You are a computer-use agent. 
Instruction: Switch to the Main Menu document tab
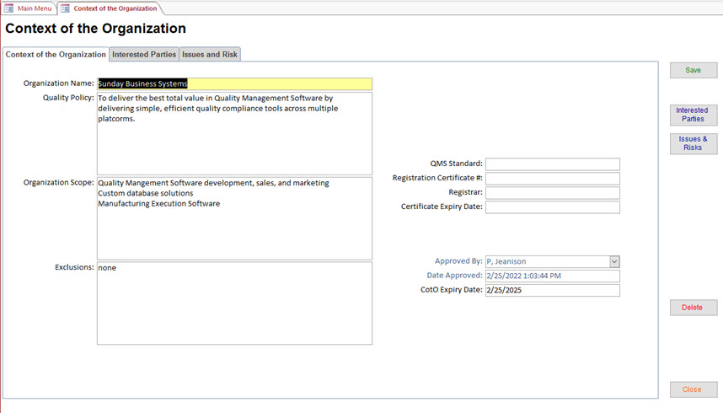pyautogui.click(x=34, y=8)
